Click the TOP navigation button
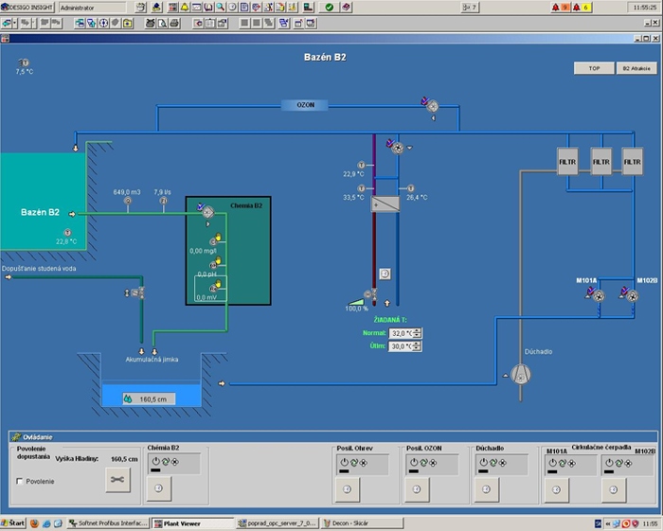 pyautogui.click(x=594, y=68)
